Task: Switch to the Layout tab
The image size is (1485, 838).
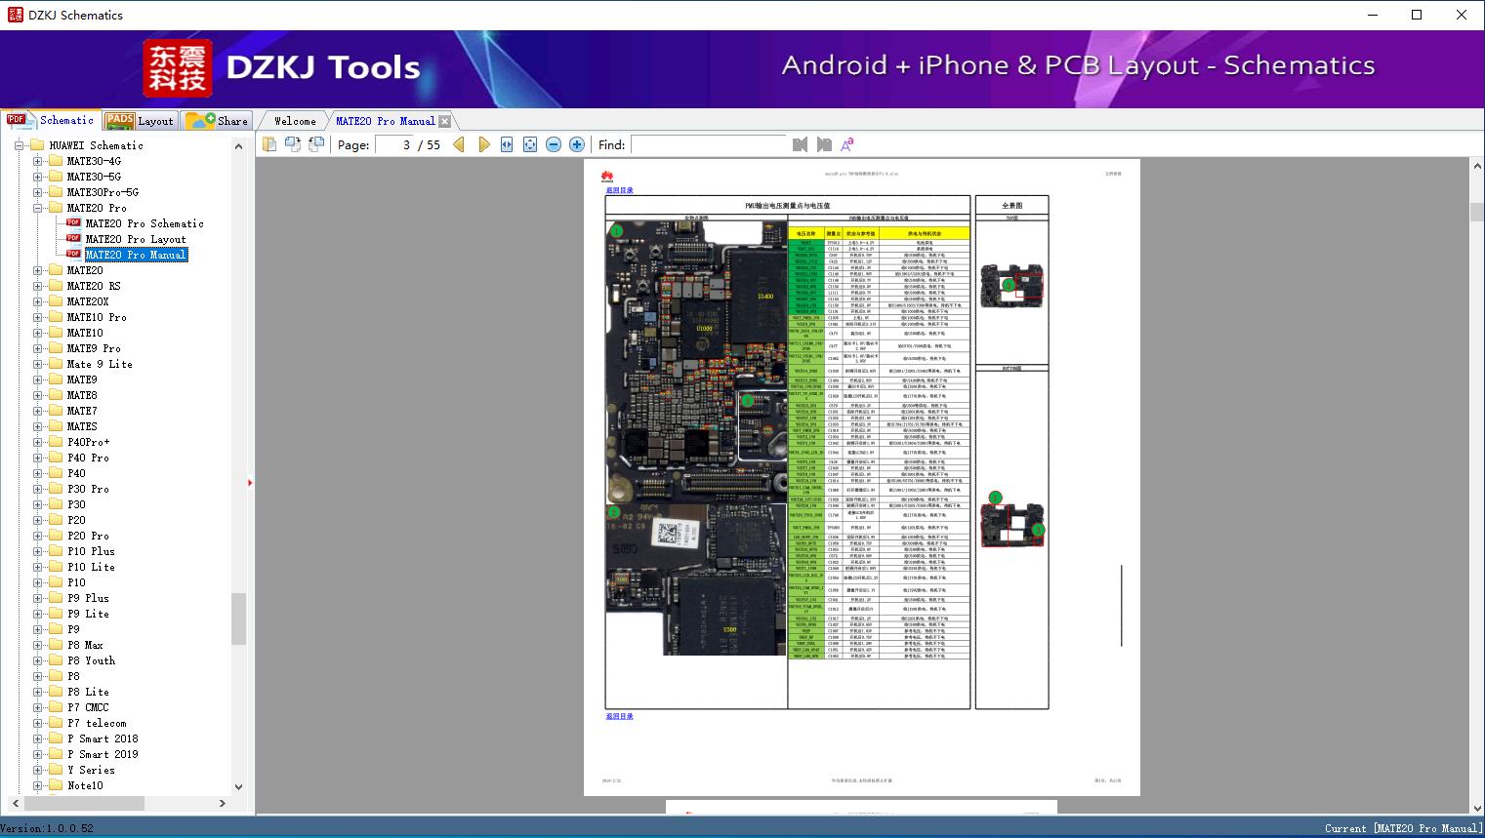Action: [x=141, y=121]
